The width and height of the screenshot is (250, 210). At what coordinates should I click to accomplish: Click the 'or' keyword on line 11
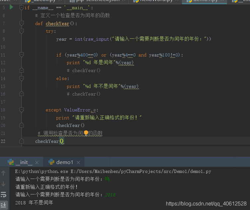click(x=104, y=55)
